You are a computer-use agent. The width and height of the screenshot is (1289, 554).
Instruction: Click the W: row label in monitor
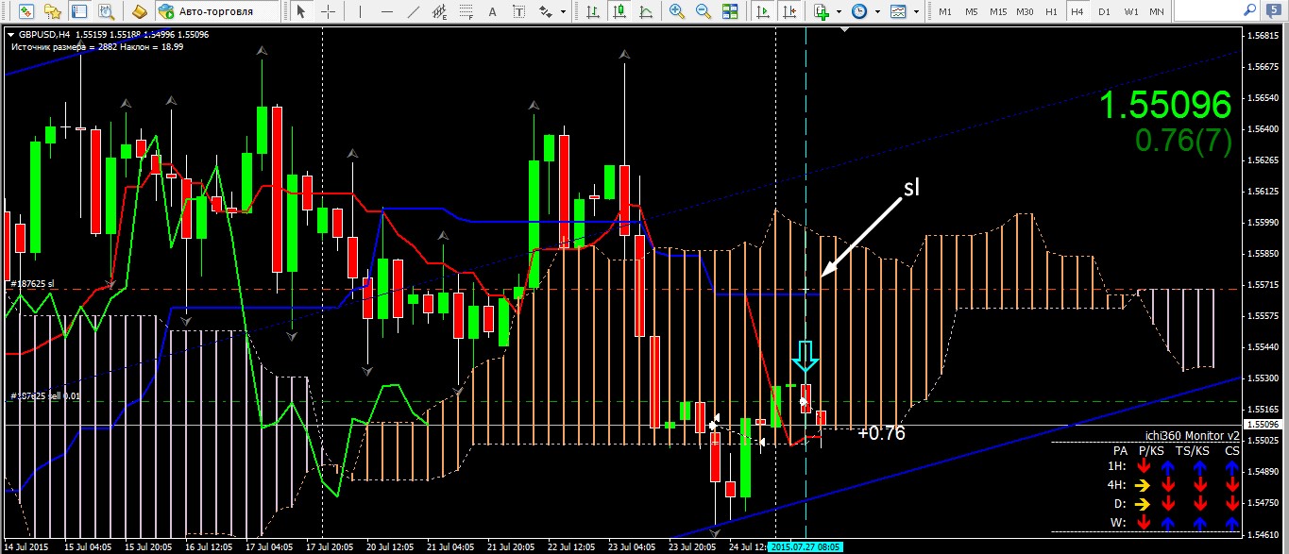[1120, 522]
